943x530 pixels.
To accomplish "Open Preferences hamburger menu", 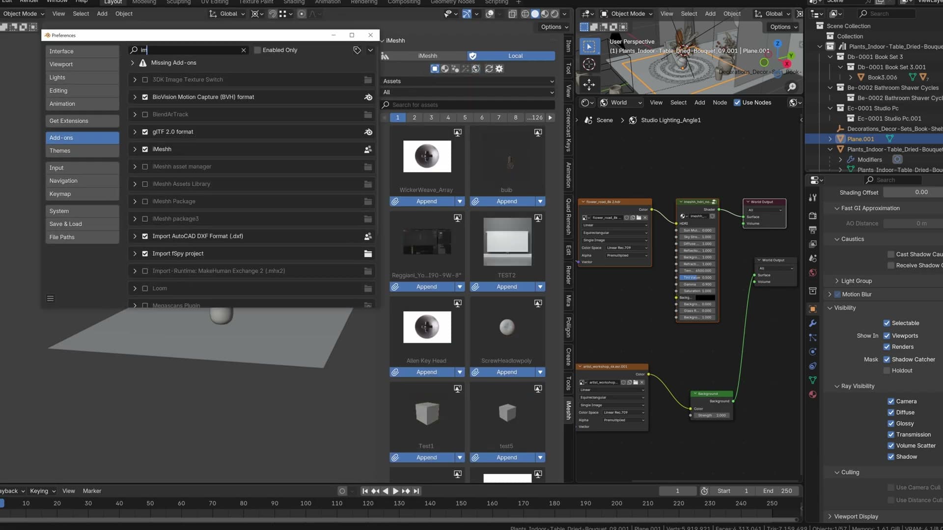I will (50, 298).
